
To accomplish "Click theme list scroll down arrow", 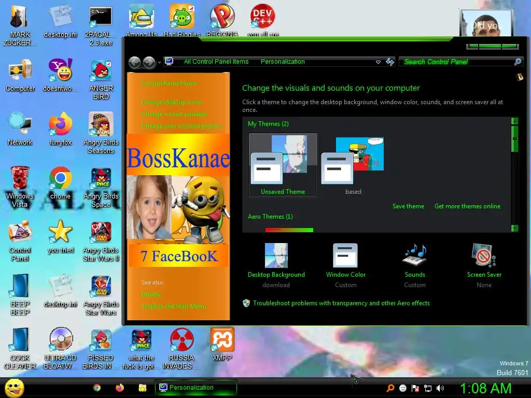I will click(x=514, y=228).
